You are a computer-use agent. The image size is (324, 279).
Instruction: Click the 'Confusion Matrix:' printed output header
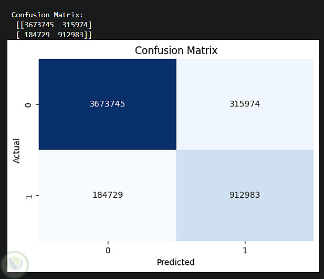pyautogui.click(x=47, y=15)
